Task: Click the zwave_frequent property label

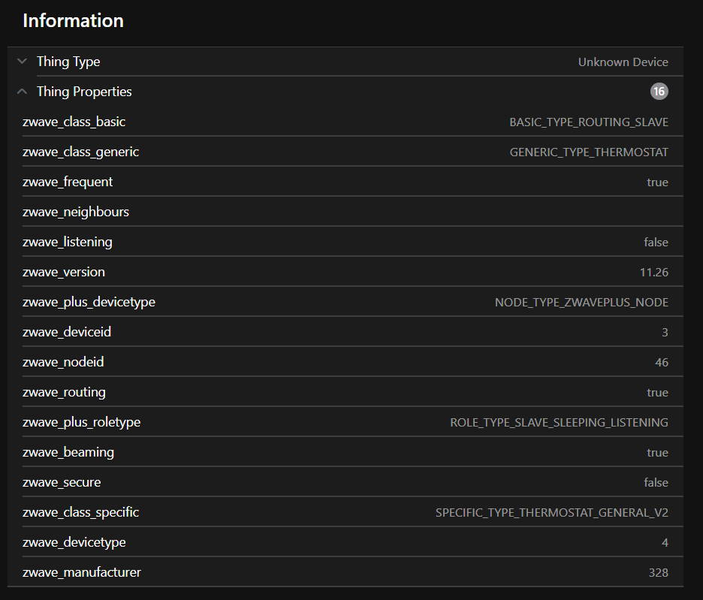Action: point(68,182)
